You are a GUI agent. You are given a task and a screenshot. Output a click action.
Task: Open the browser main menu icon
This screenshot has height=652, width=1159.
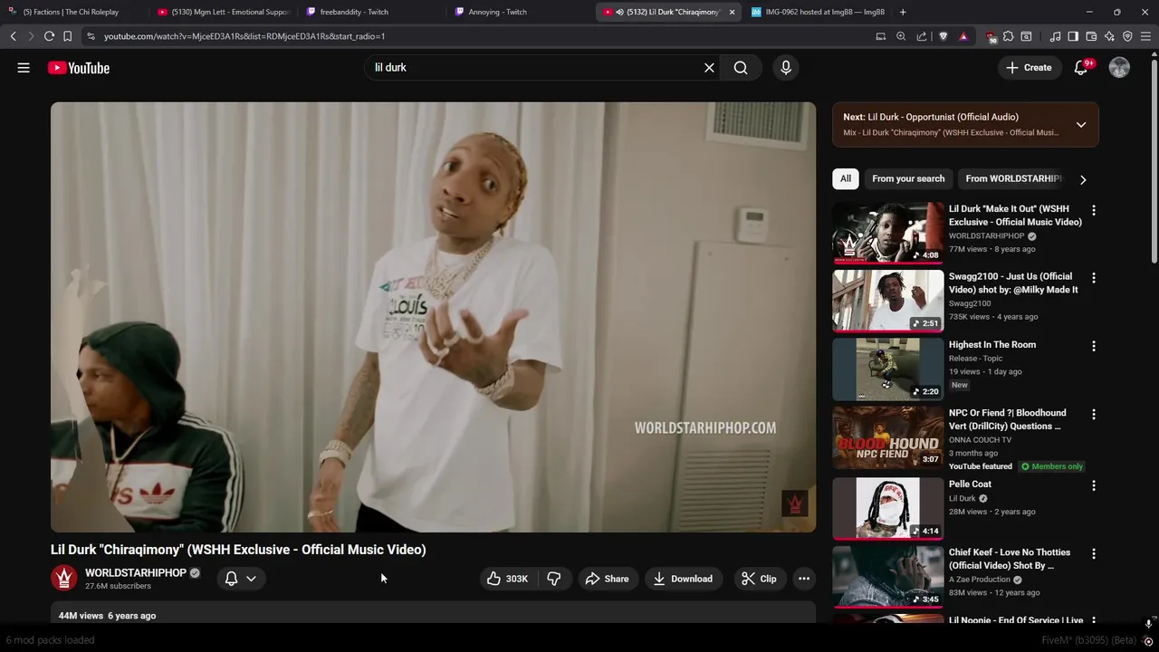[x=1146, y=36]
